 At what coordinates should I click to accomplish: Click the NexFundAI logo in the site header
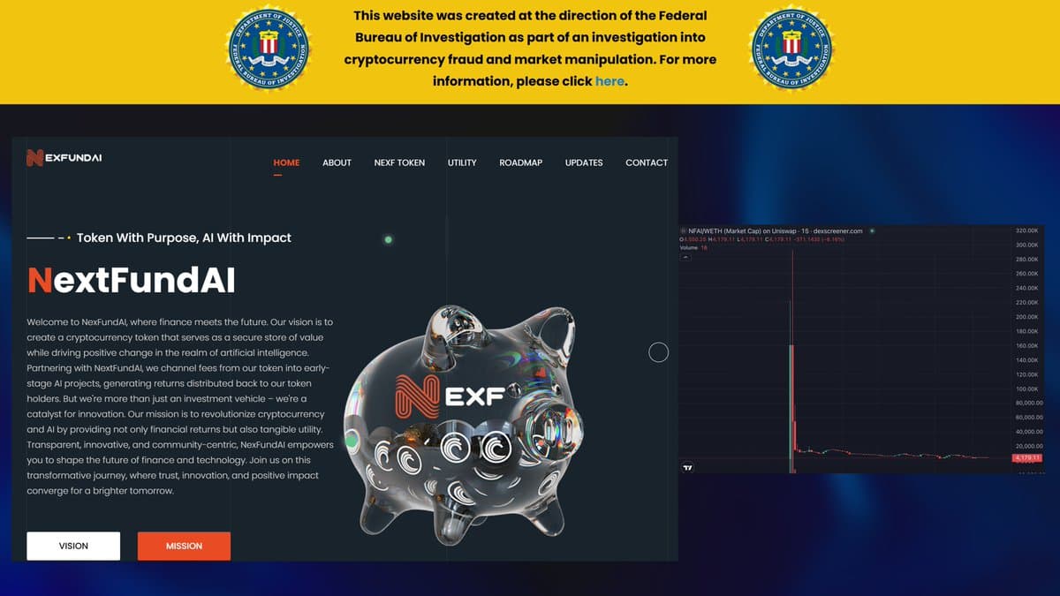click(x=64, y=158)
